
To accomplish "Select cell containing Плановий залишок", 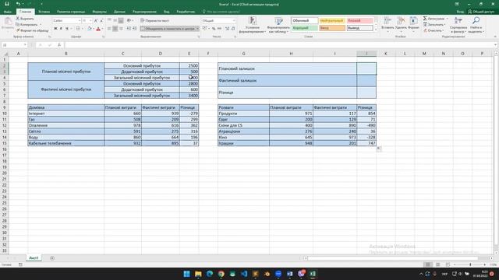I will click(x=287, y=68).
